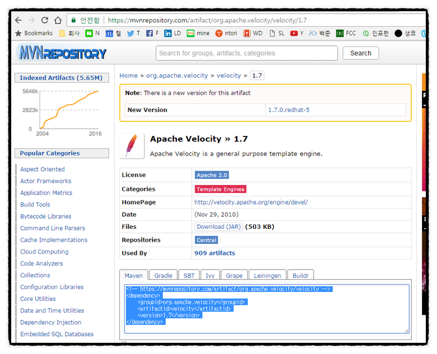Open Collections category

35,275
